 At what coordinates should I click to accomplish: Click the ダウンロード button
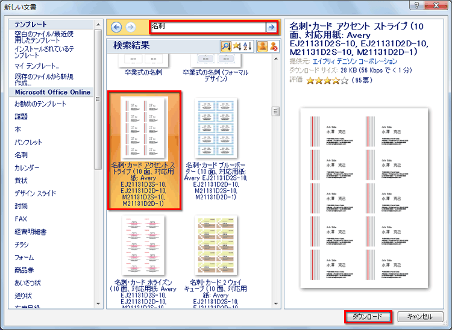click(368, 317)
